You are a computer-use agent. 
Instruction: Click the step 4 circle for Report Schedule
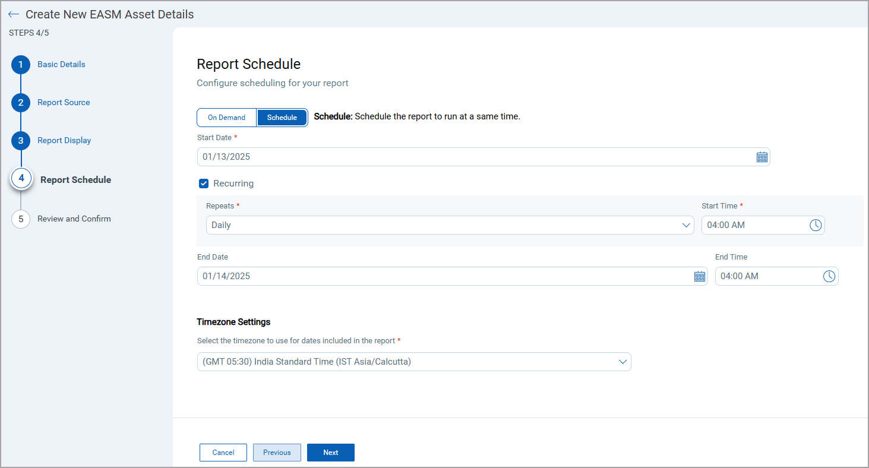coord(21,178)
